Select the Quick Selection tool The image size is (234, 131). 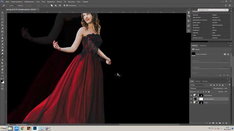click(2, 22)
